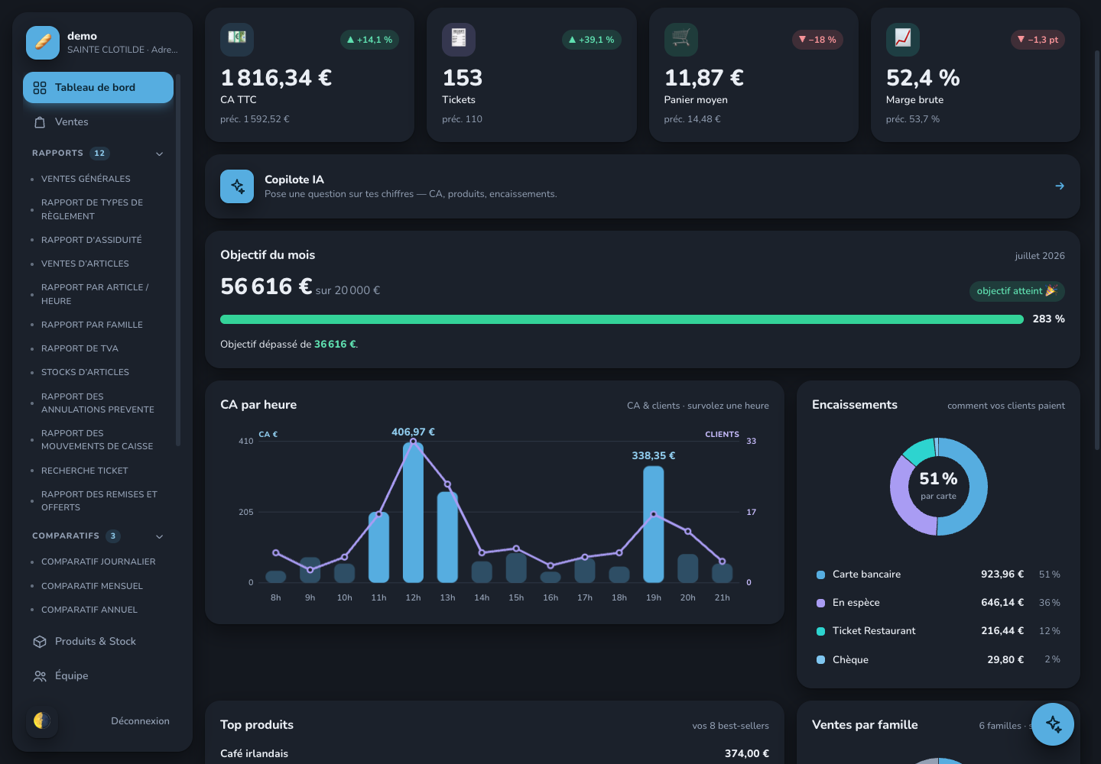Open the COMPARATIF MENSUEL report
The width and height of the screenshot is (1101, 764).
(x=92, y=586)
